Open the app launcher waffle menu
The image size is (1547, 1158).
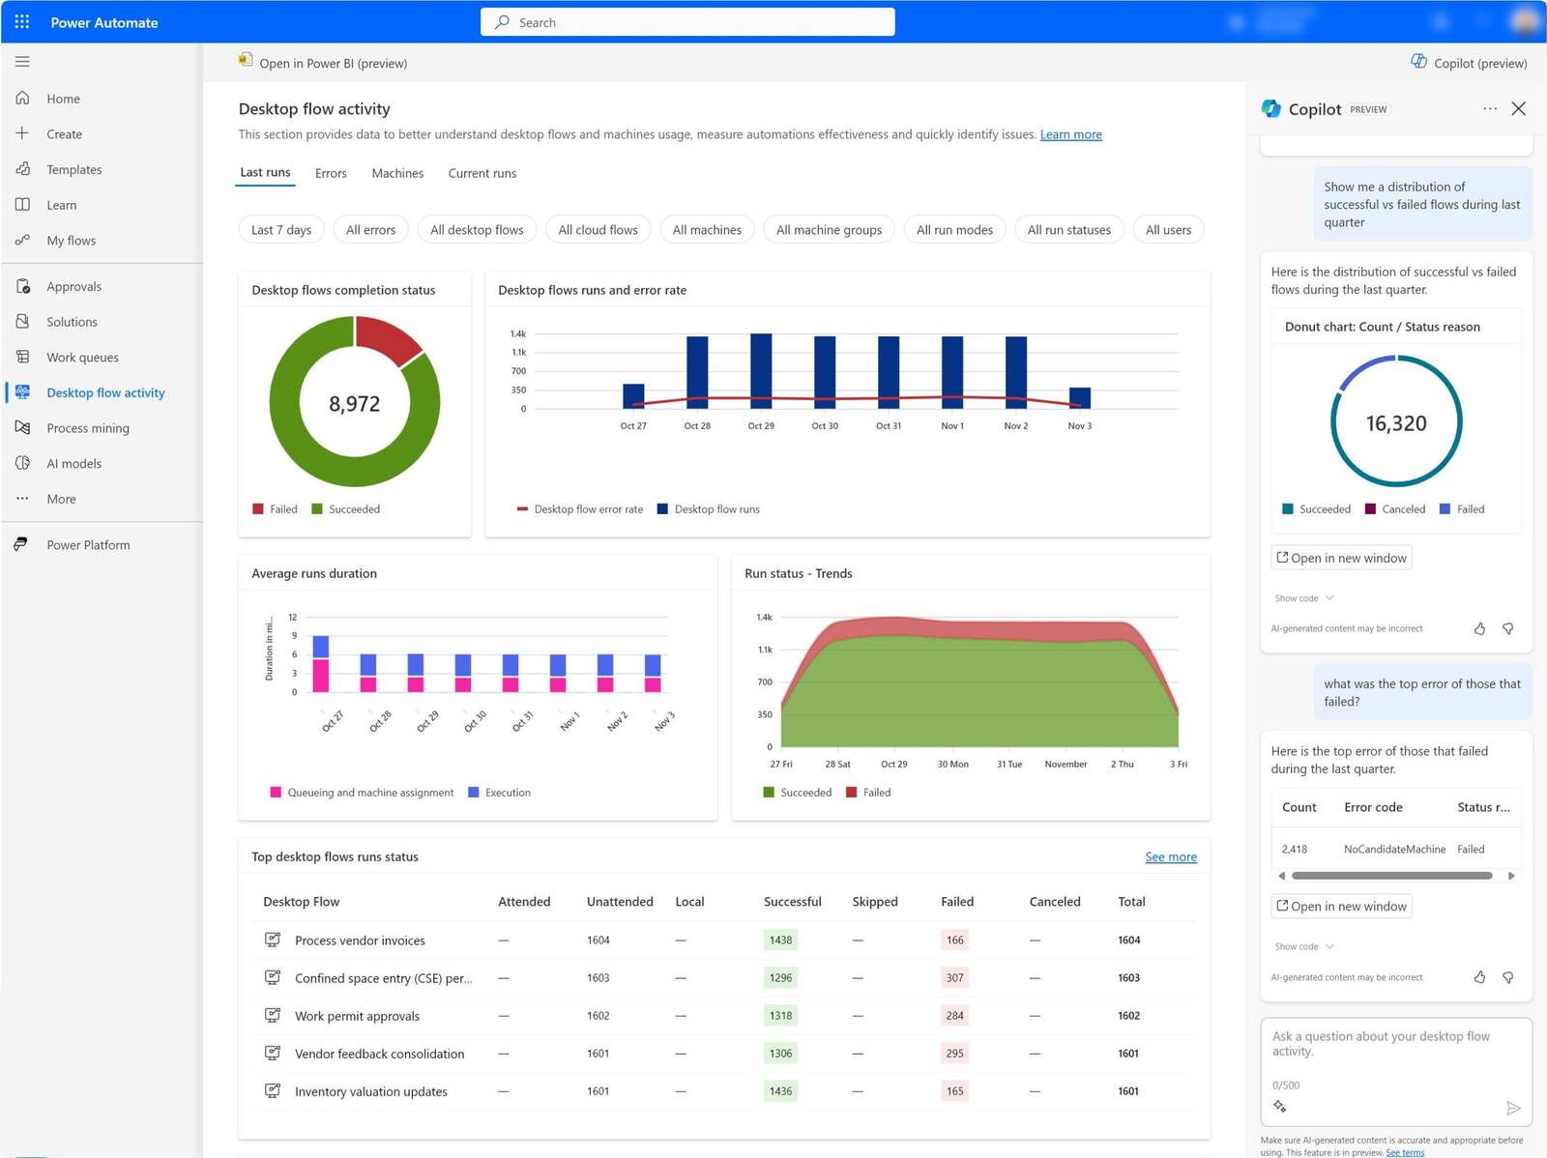click(21, 21)
